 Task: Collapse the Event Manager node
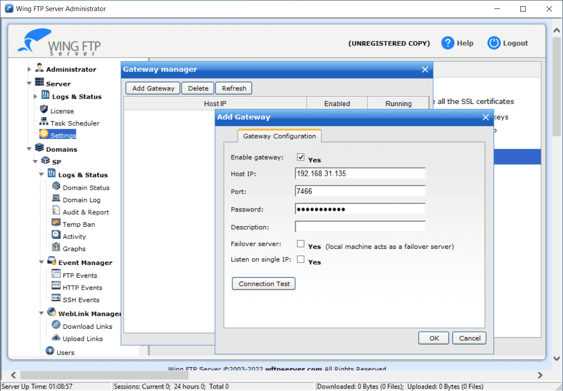tap(42, 263)
